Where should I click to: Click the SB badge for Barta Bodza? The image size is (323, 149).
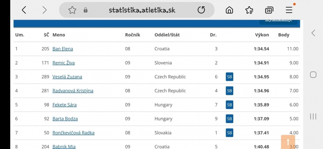(229, 119)
